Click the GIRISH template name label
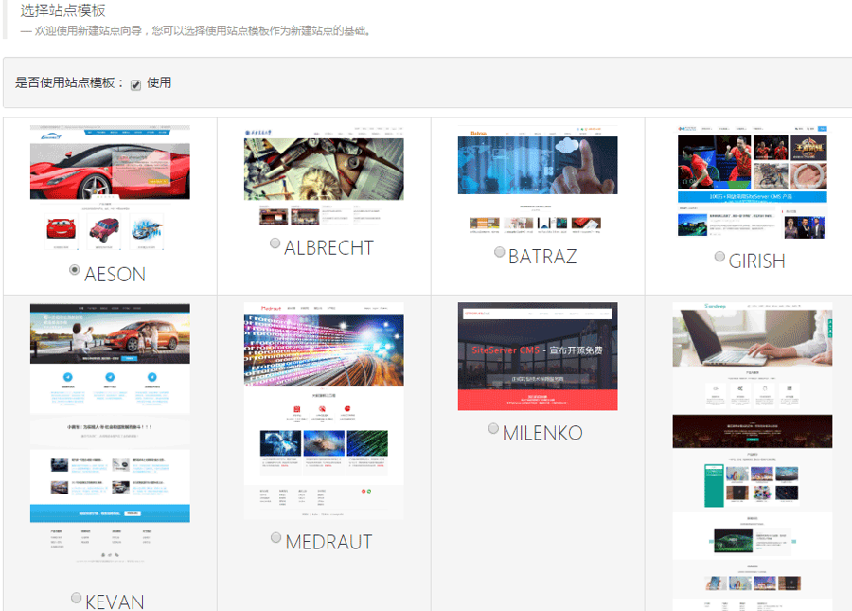The image size is (852, 611). coord(756,261)
